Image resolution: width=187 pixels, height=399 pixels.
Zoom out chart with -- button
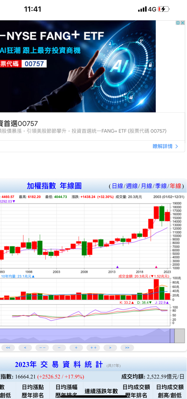[x=42, y=347]
